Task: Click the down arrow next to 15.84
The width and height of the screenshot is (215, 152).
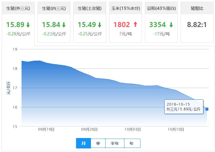Action: click(64, 25)
